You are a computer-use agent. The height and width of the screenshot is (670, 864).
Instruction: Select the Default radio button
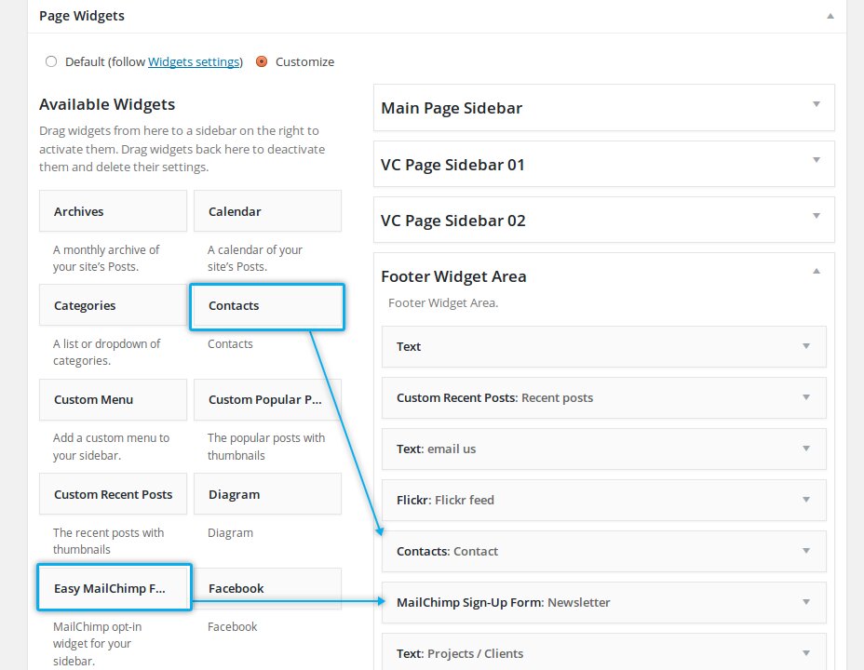pos(51,61)
